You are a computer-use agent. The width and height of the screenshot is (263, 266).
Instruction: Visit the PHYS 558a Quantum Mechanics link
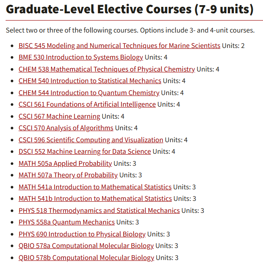(67, 222)
